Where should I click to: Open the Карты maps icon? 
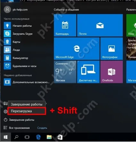[x=7, y=42]
